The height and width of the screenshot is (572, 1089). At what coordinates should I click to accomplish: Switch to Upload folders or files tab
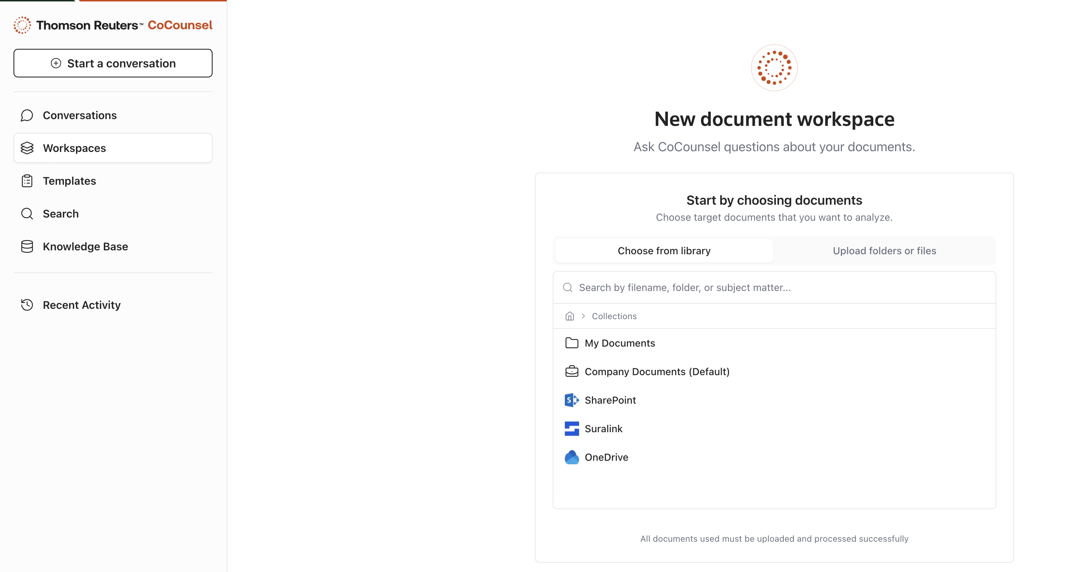pyautogui.click(x=884, y=251)
